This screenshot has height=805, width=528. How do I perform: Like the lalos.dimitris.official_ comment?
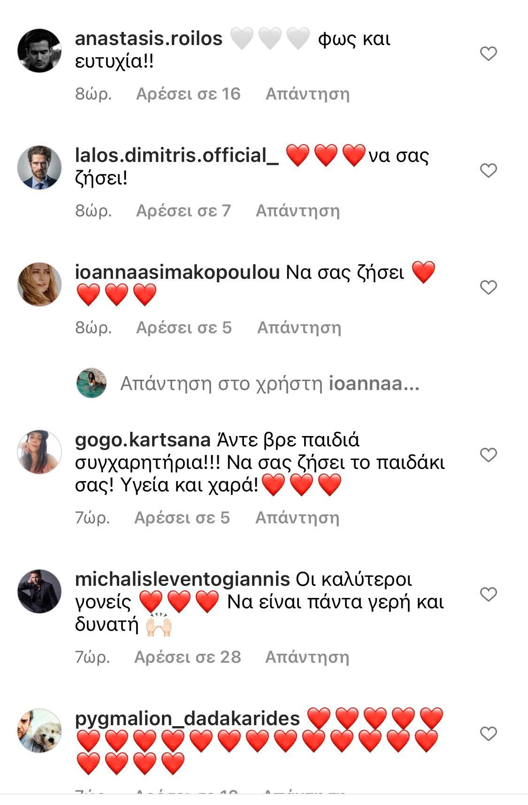tap(488, 170)
